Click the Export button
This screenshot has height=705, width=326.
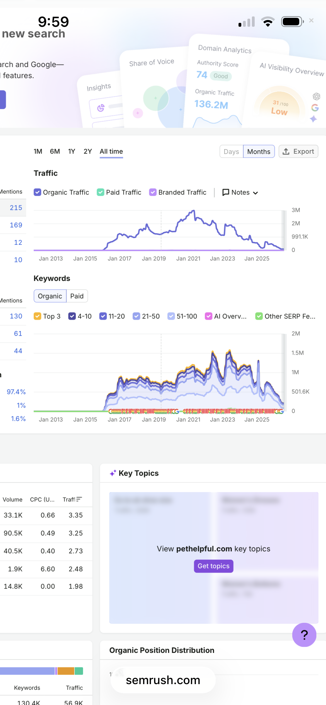[x=298, y=151]
